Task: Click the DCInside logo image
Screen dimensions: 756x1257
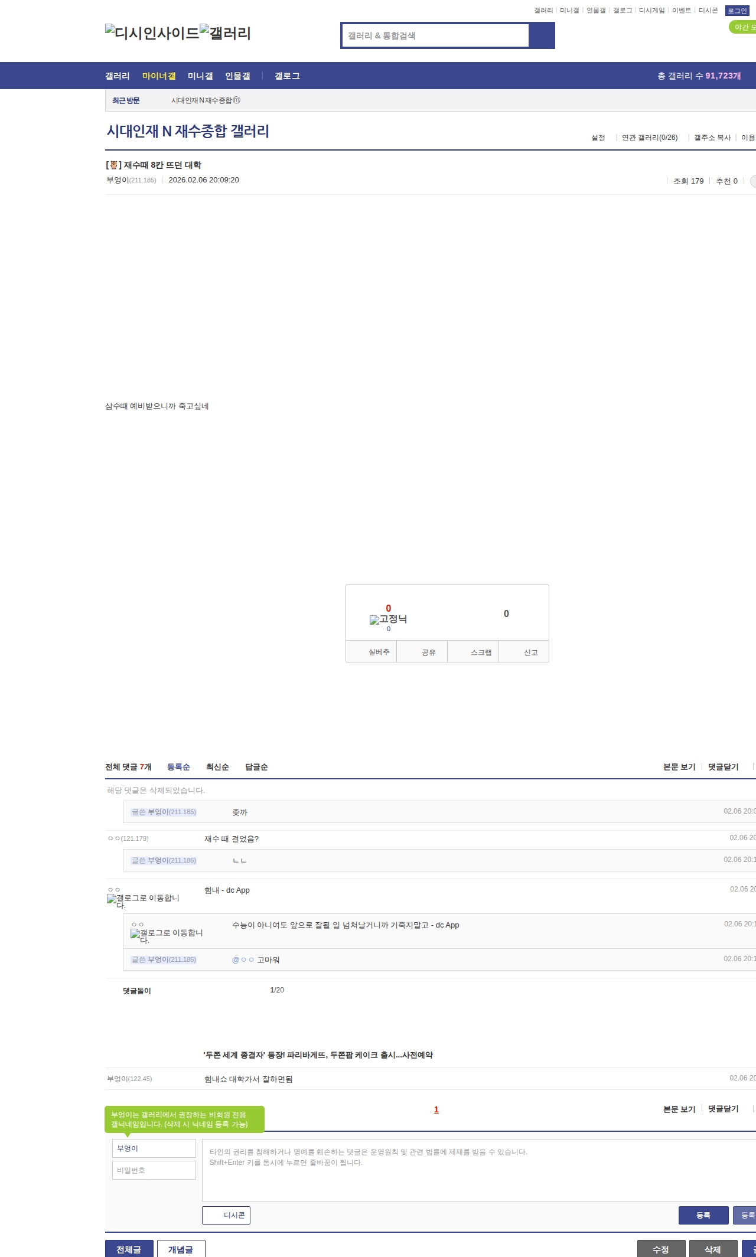Action: 152,33
